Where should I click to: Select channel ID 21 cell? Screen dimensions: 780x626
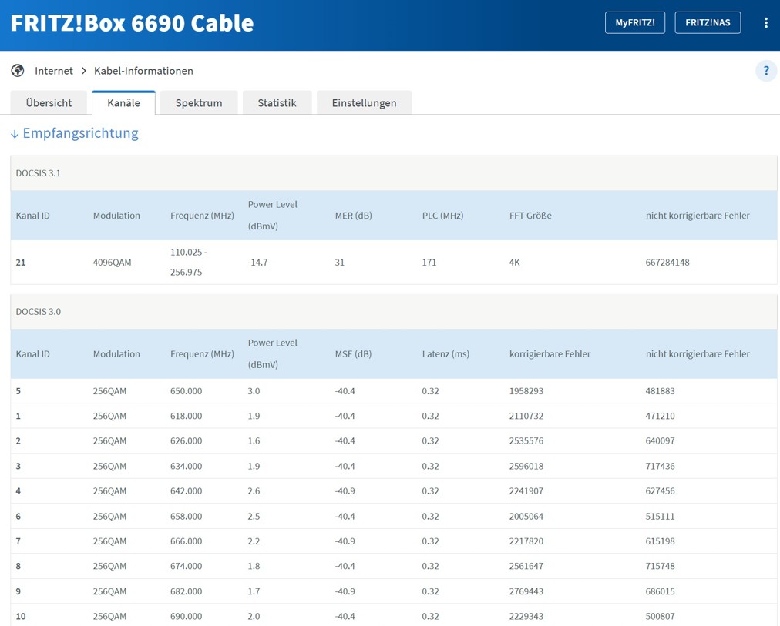pyautogui.click(x=20, y=263)
